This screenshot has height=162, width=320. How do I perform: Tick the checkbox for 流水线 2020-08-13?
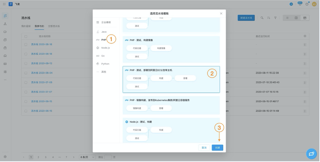point(26,64)
